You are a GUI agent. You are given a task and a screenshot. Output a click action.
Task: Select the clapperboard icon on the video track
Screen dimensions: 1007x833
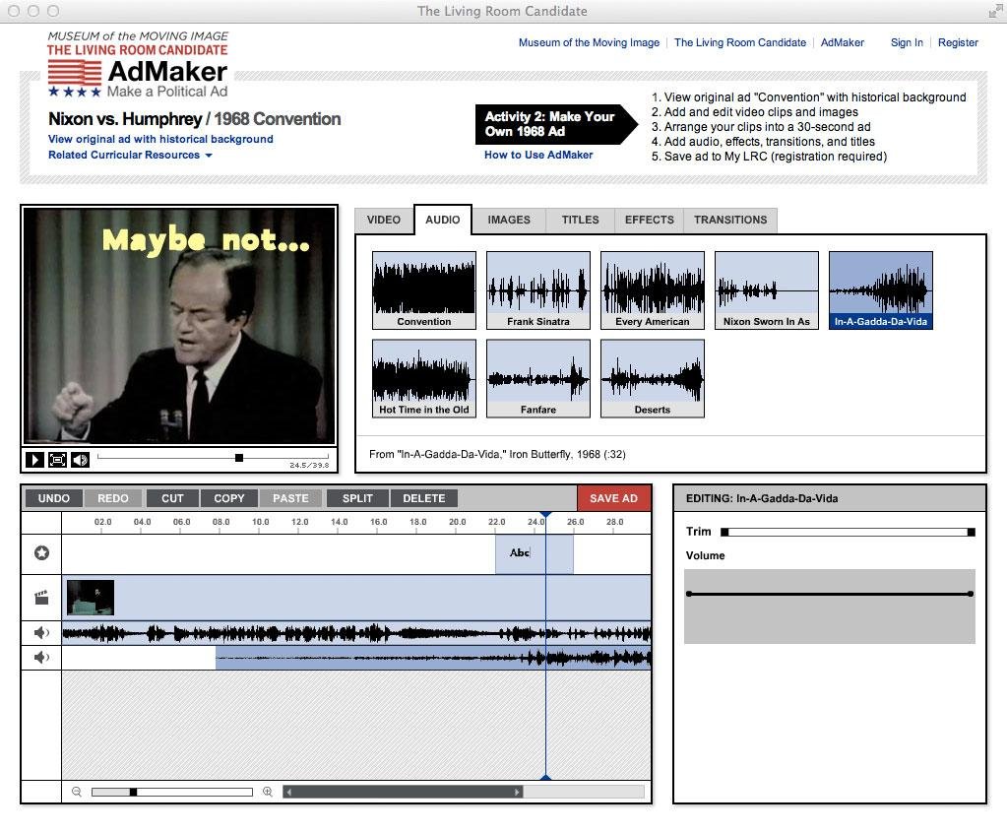40,597
